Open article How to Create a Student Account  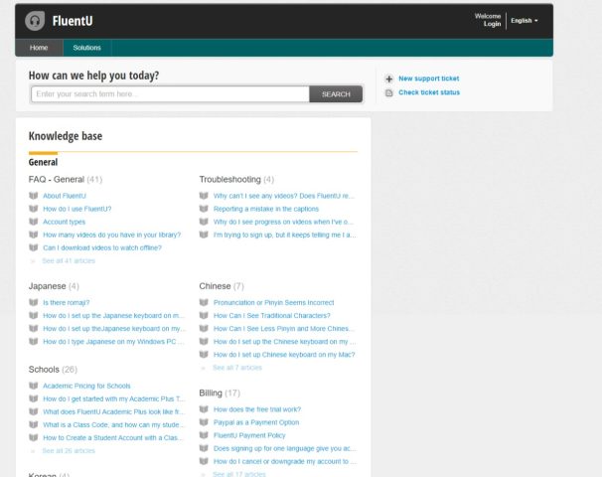(x=113, y=438)
